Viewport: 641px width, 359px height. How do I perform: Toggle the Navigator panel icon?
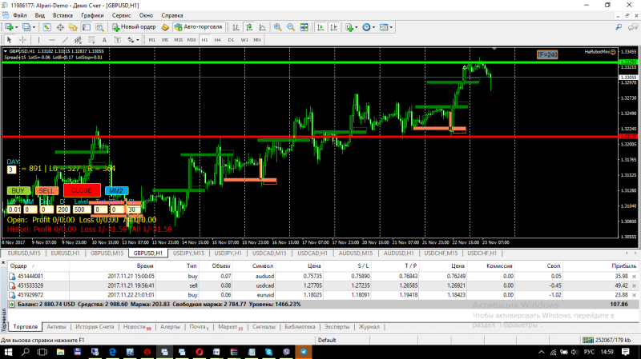pos(73,27)
